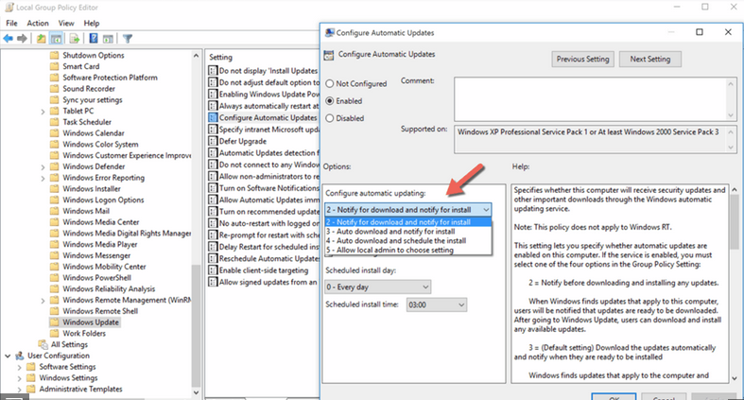This screenshot has height=400, width=744.
Task: Open the Configure automatic updating combo box
Action: point(408,210)
